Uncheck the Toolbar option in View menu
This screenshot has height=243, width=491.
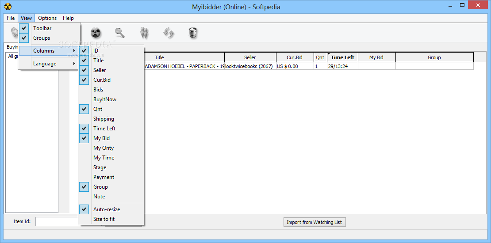pos(50,28)
